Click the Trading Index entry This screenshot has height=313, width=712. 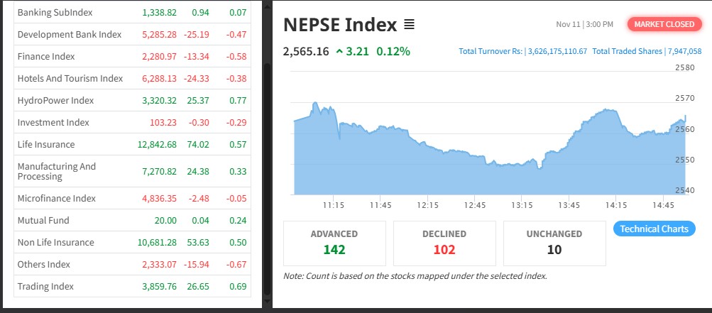pyautogui.click(x=45, y=286)
